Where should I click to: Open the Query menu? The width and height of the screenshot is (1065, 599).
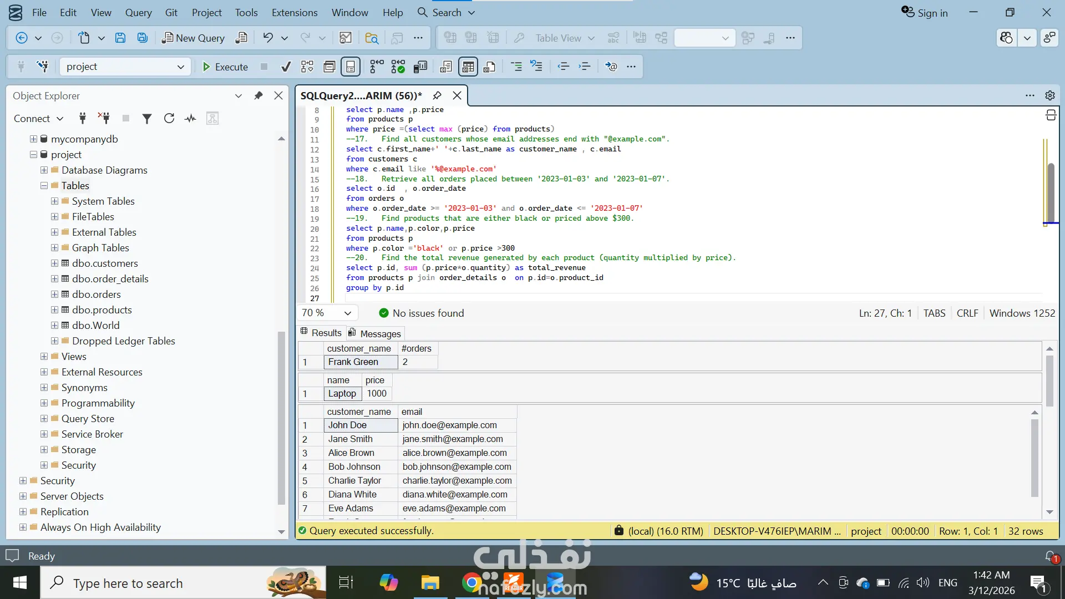point(138,12)
